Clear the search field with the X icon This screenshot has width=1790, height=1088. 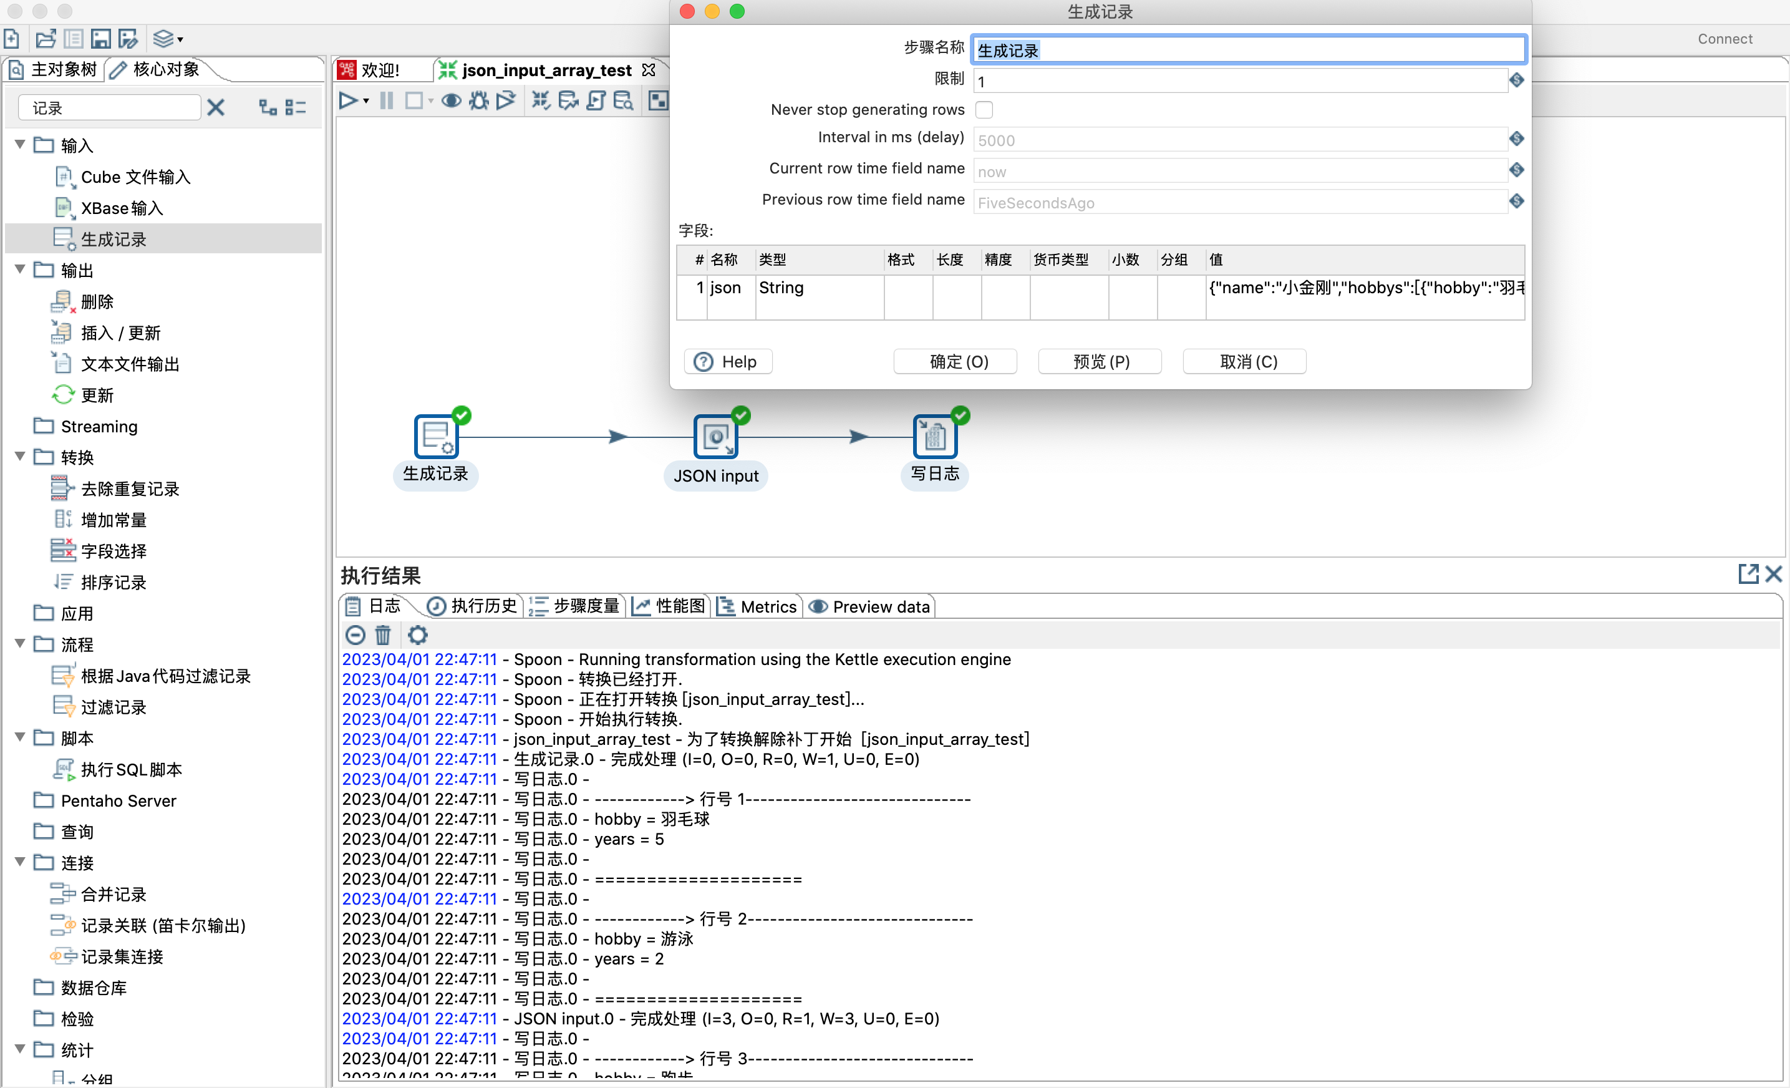(x=216, y=109)
